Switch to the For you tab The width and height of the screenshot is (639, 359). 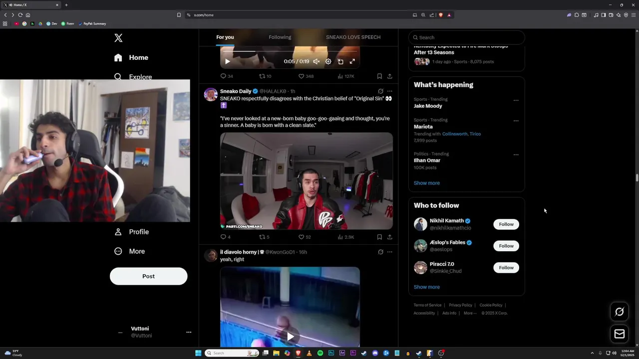point(225,37)
